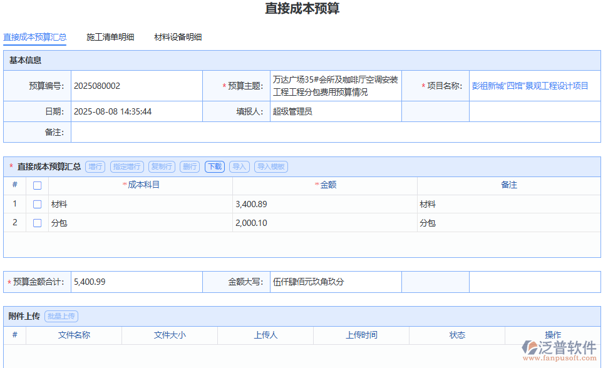Click 删行 to delete the selected row
Viewport: 603px width, 368px height.
190,166
